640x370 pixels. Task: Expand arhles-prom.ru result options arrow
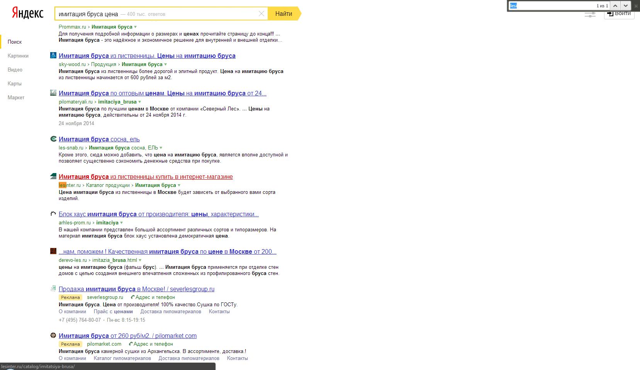tap(122, 223)
